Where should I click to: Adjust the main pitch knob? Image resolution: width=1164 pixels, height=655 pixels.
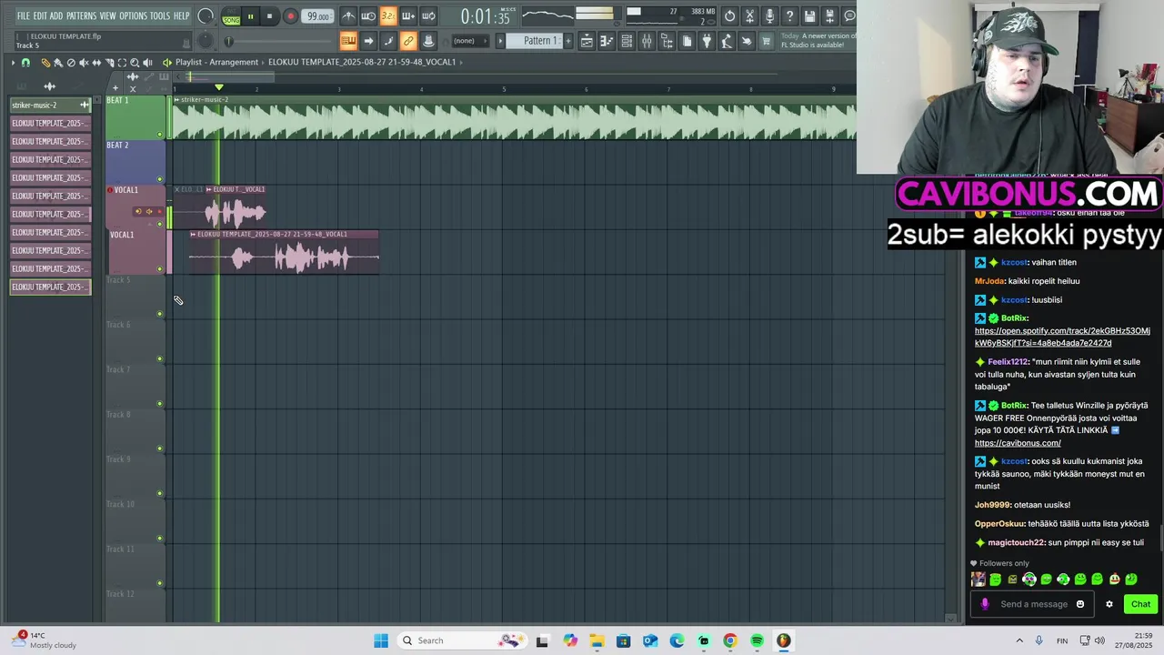pyautogui.click(x=206, y=41)
